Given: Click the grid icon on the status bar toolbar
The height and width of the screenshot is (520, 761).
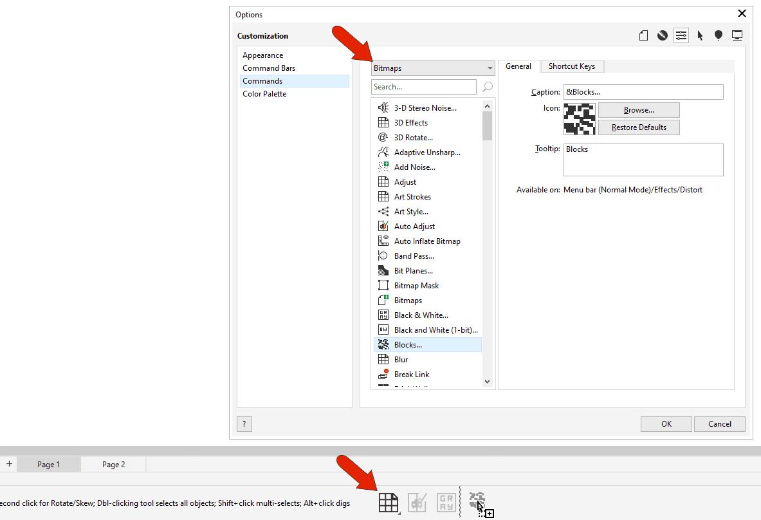Looking at the screenshot, I should coord(389,502).
